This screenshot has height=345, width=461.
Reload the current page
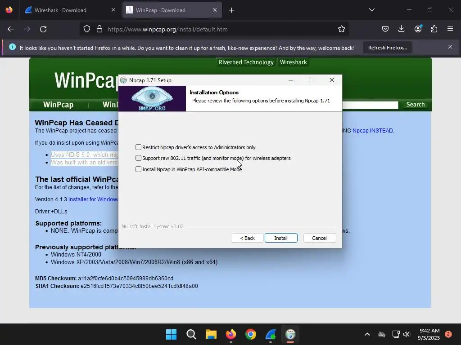[43, 29]
